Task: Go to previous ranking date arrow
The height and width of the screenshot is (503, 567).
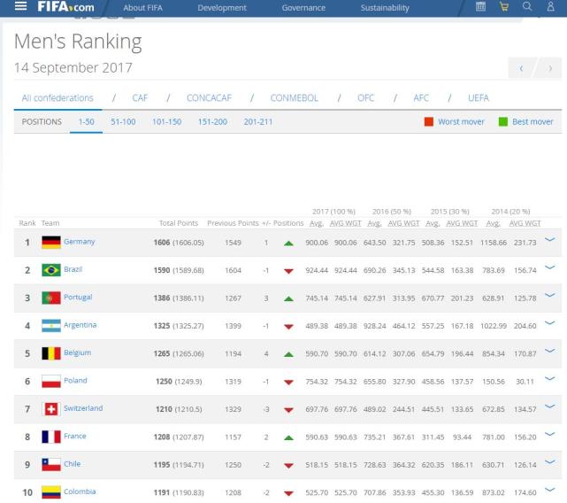Action: (521, 68)
